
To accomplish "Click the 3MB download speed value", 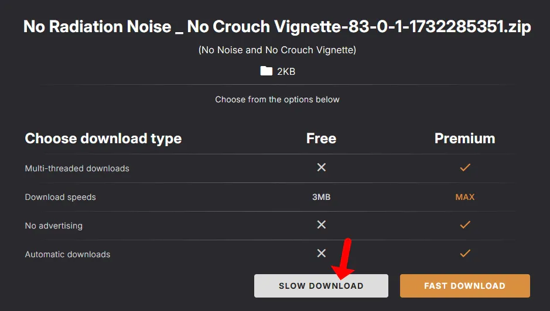I will tap(321, 197).
